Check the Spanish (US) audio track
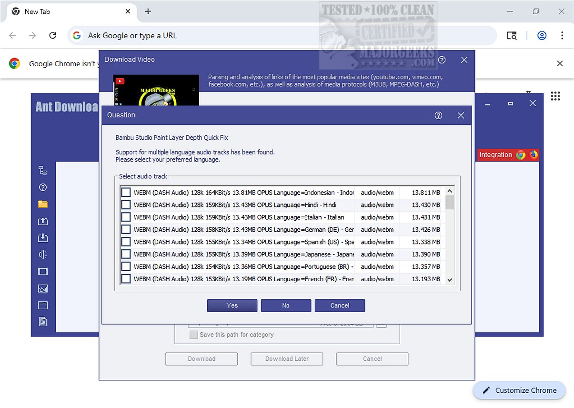The image size is (574, 408). (126, 242)
